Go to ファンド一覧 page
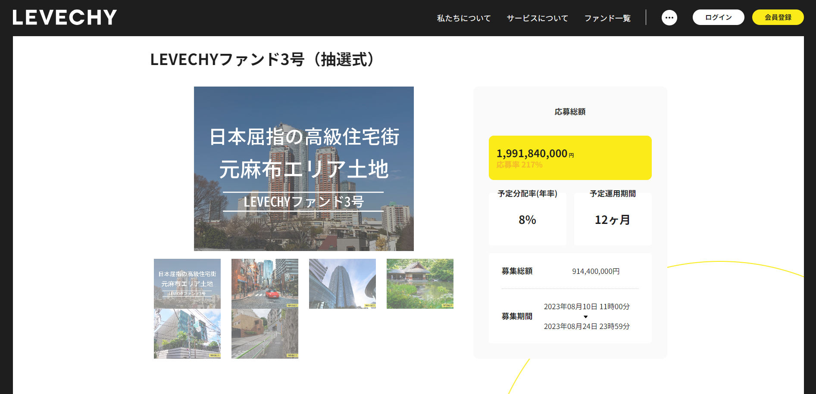Screen dimensions: 816x394 point(607,18)
